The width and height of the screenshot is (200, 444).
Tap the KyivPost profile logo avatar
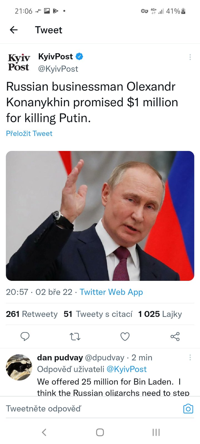point(19,62)
